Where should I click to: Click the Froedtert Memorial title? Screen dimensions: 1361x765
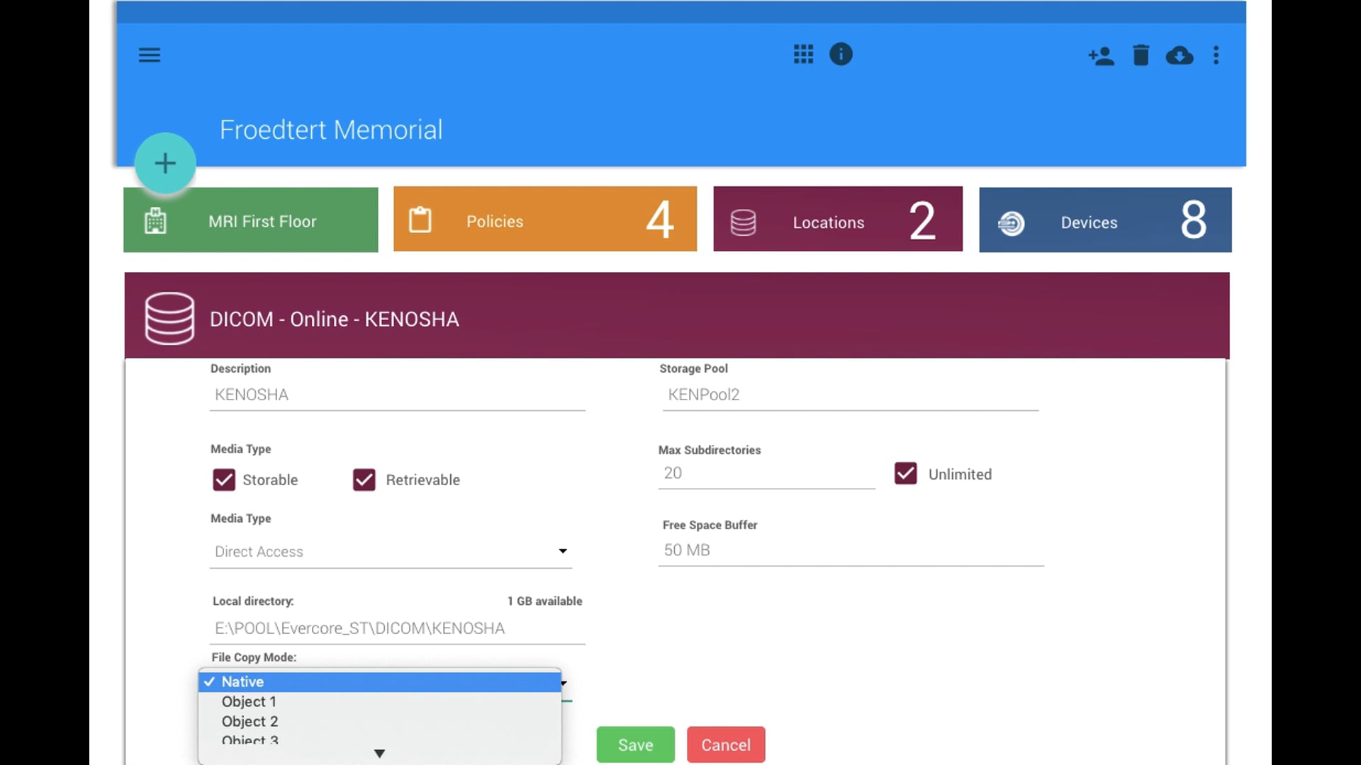click(331, 130)
